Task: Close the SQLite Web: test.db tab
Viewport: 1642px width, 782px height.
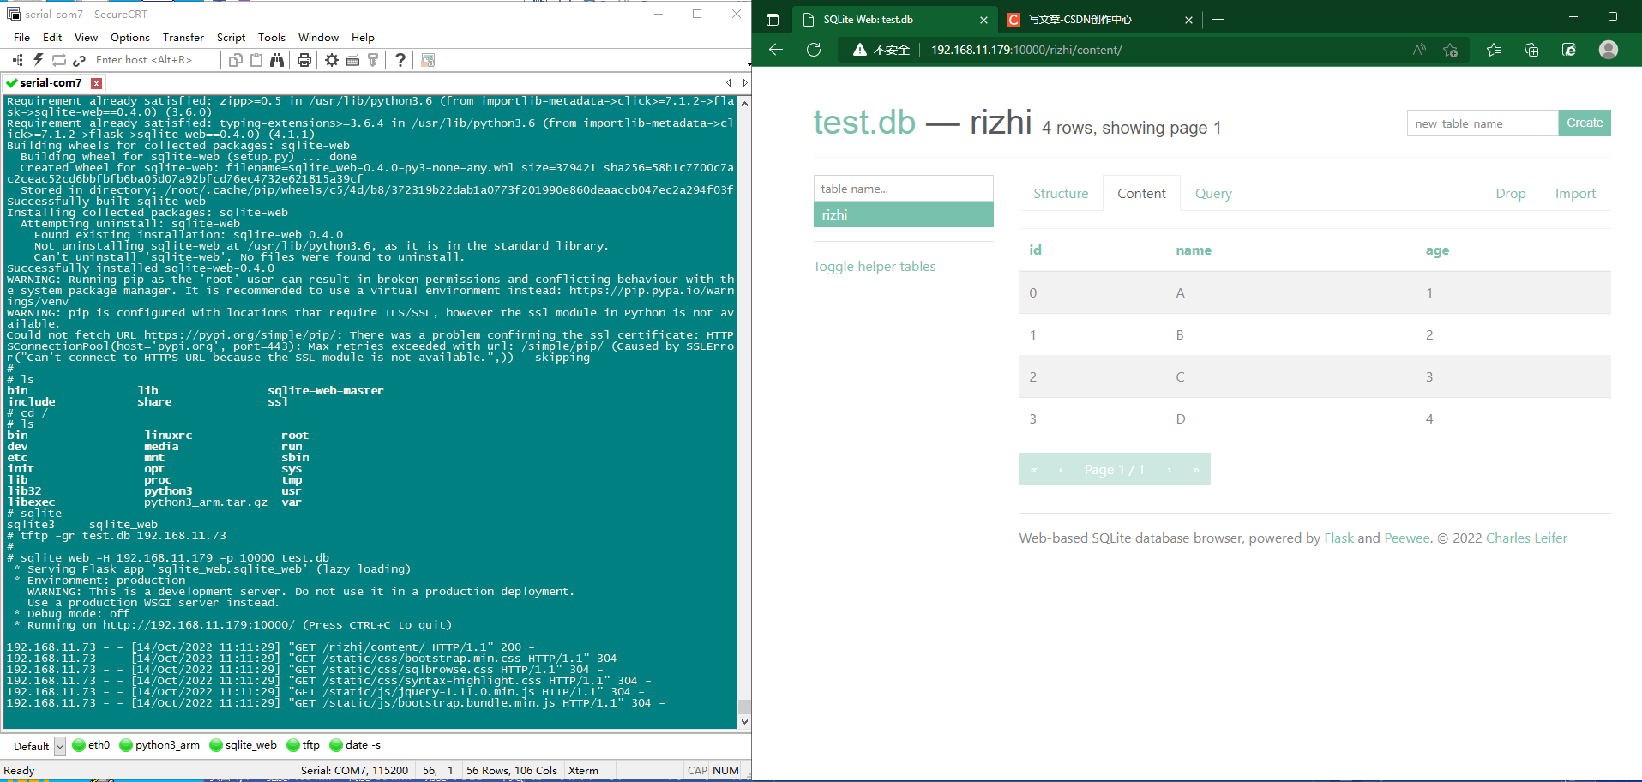Action: pos(983,20)
